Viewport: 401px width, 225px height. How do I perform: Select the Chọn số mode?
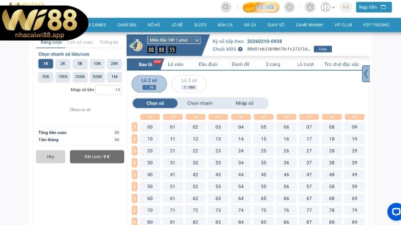[x=155, y=103]
